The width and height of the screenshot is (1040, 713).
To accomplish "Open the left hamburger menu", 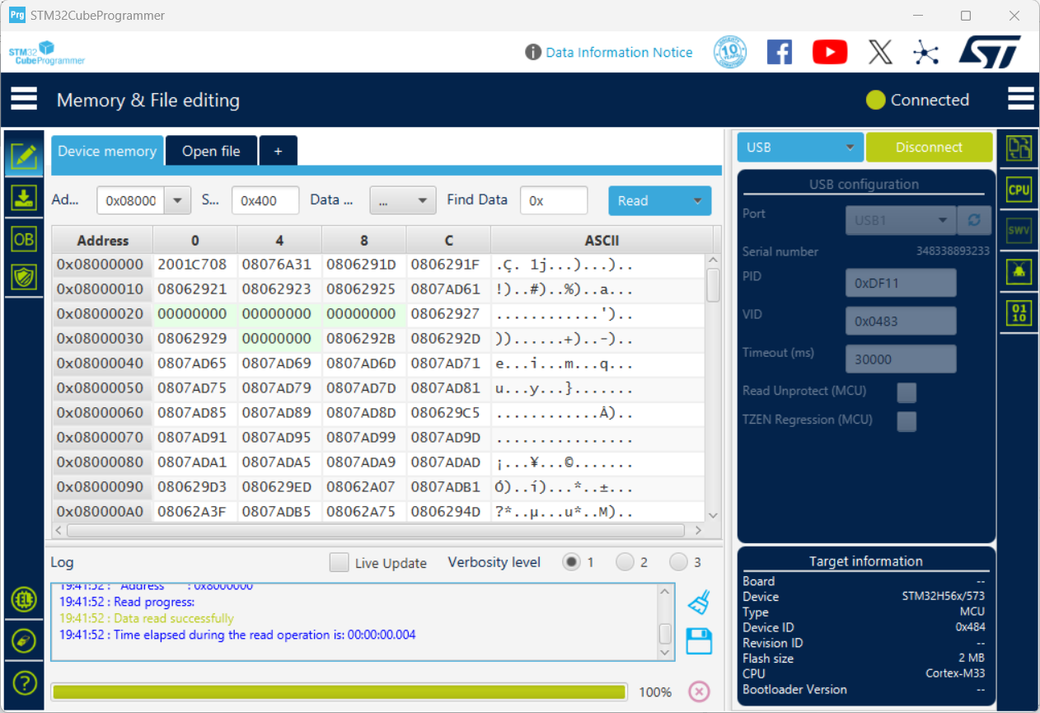I will (24, 99).
